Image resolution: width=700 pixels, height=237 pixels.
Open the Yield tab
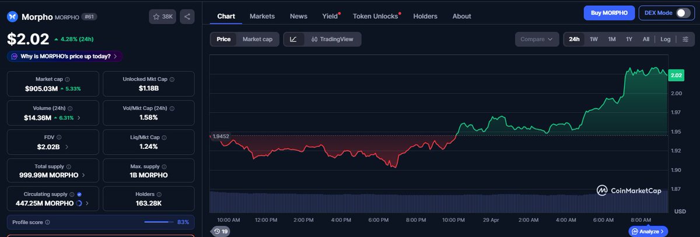330,16
